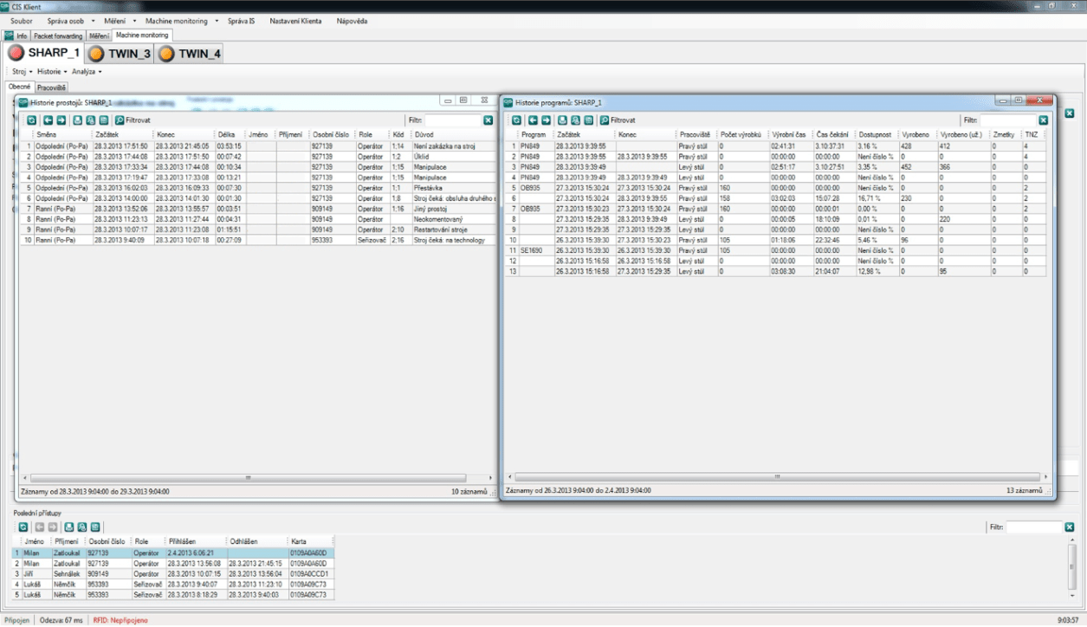Clear filter with green X in Historie programů

coord(1043,120)
